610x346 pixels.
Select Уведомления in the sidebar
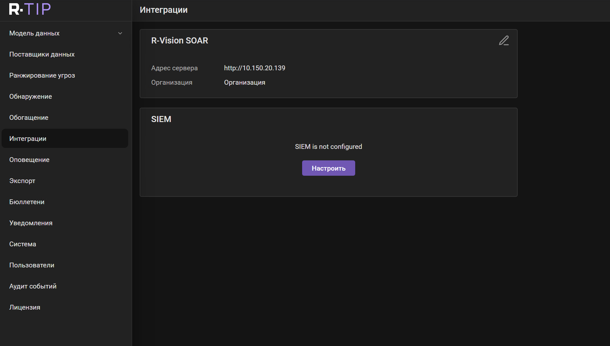(x=31, y=223)
